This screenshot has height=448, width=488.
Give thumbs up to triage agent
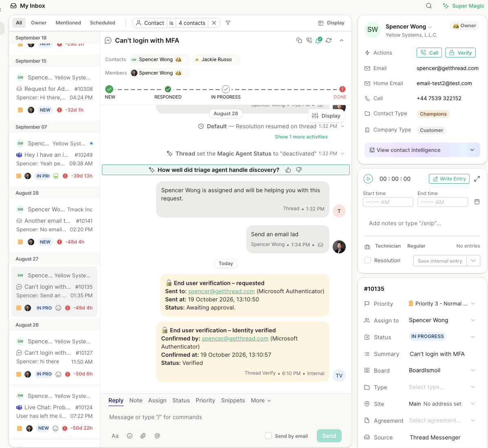[x=288, y=170]
